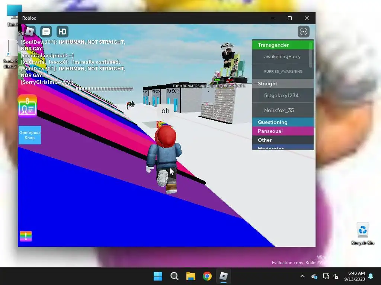
Task: Launch Google Chrome from taskbar
Action: click(207, 276)
